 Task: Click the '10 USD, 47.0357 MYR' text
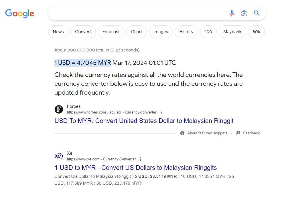[x=203, y=176]
